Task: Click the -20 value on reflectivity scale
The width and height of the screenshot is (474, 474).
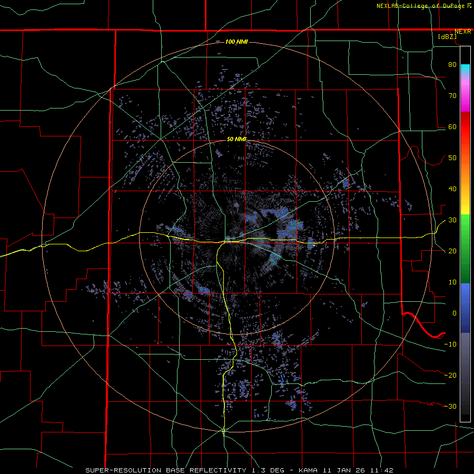Action: coord(450,375)
